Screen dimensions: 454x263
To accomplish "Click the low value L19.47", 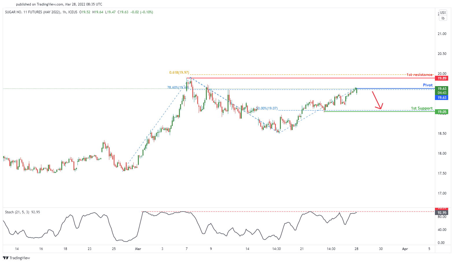I will 110,12.
